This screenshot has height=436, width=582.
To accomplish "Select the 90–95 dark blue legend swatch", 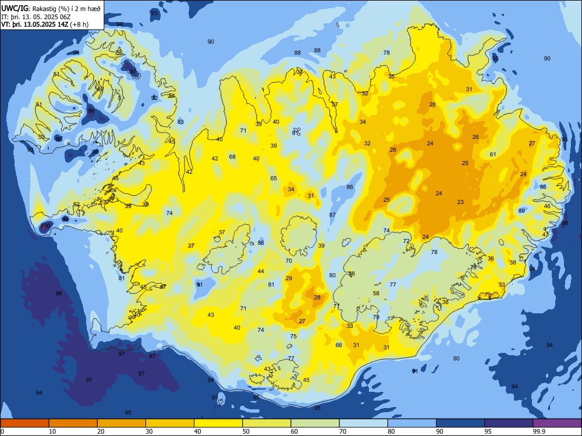I will (460, 423).
